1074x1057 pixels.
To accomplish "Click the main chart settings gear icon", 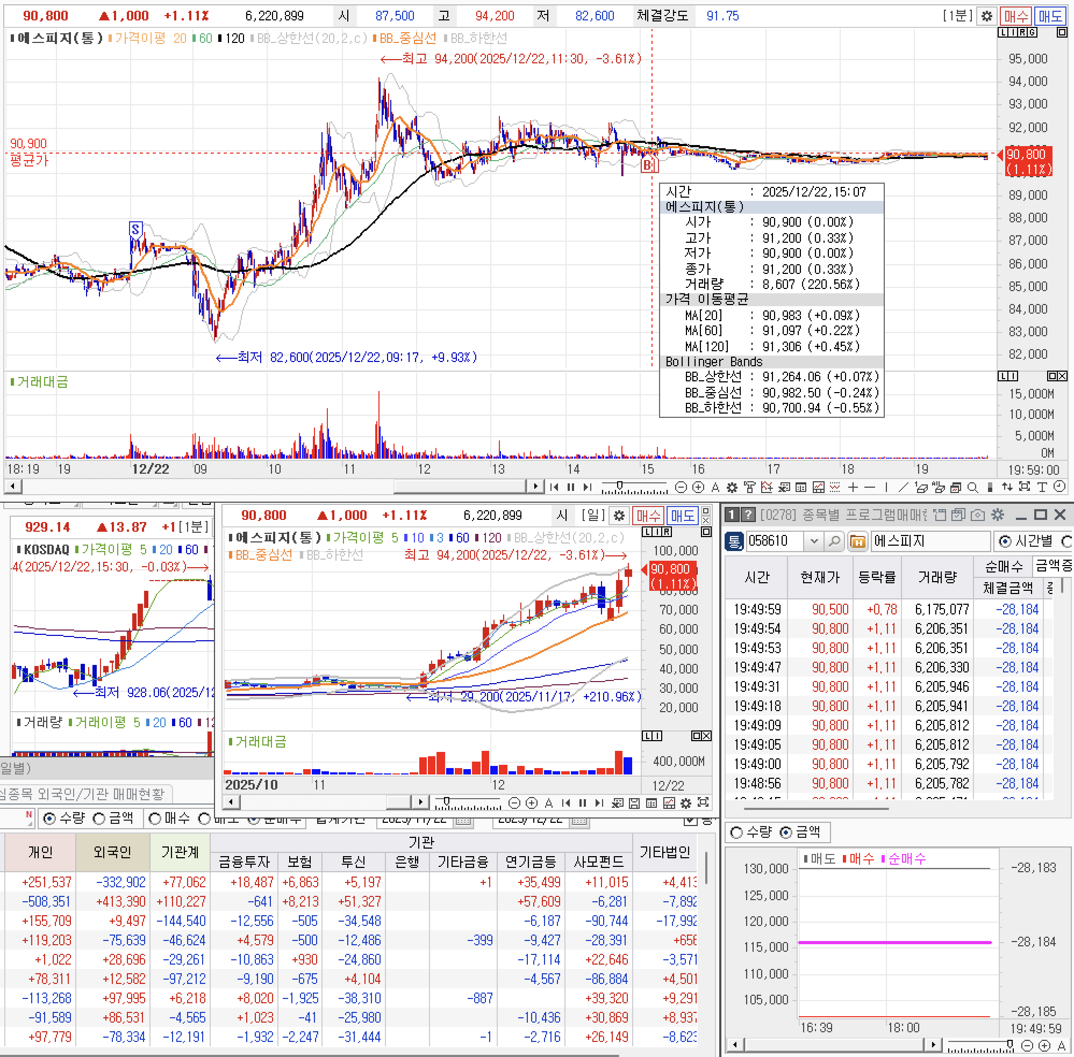I will click(x=986, y=16).
